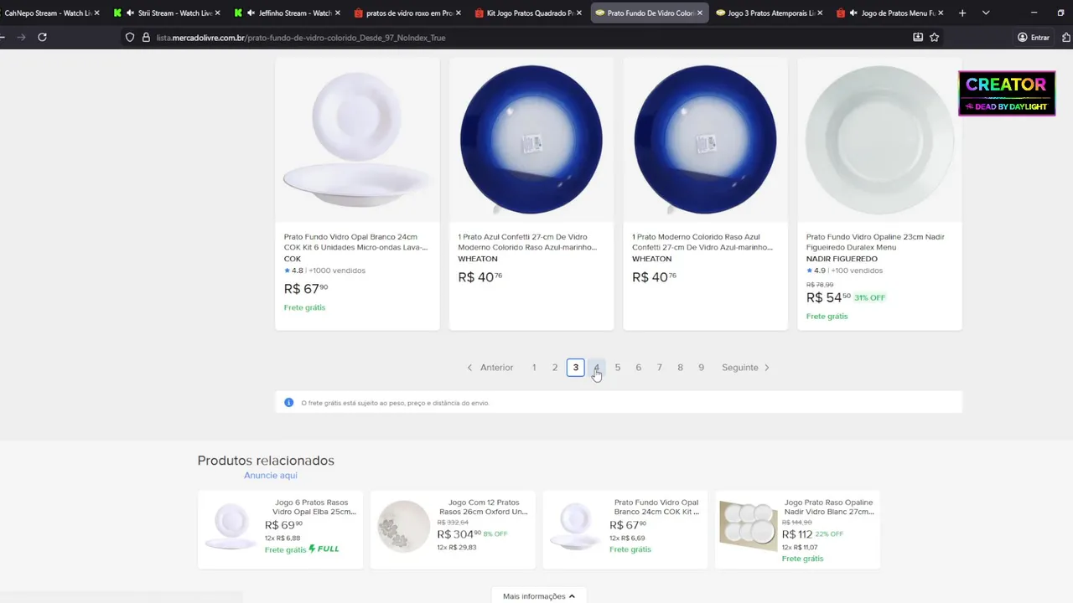The width and height of the screenshot is (1073, 603).
Task: Open the Nadir Figueiredo Opaline plate image
Action: 879,140
